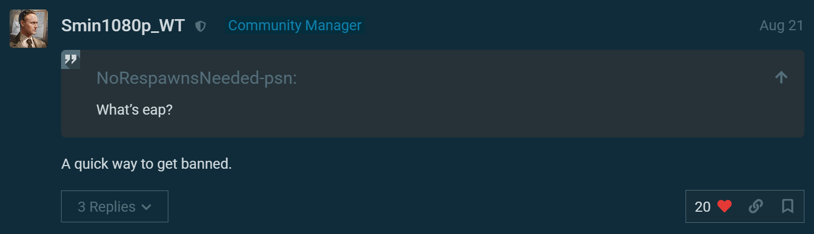Expand the 3 Replies dropdown chevron
This screenshot has width=814, height=234.
147,207
